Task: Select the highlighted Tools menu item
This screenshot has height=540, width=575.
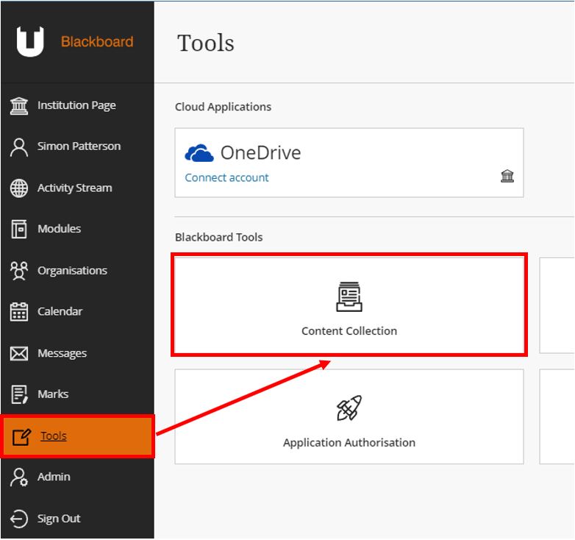Action: 77,436
